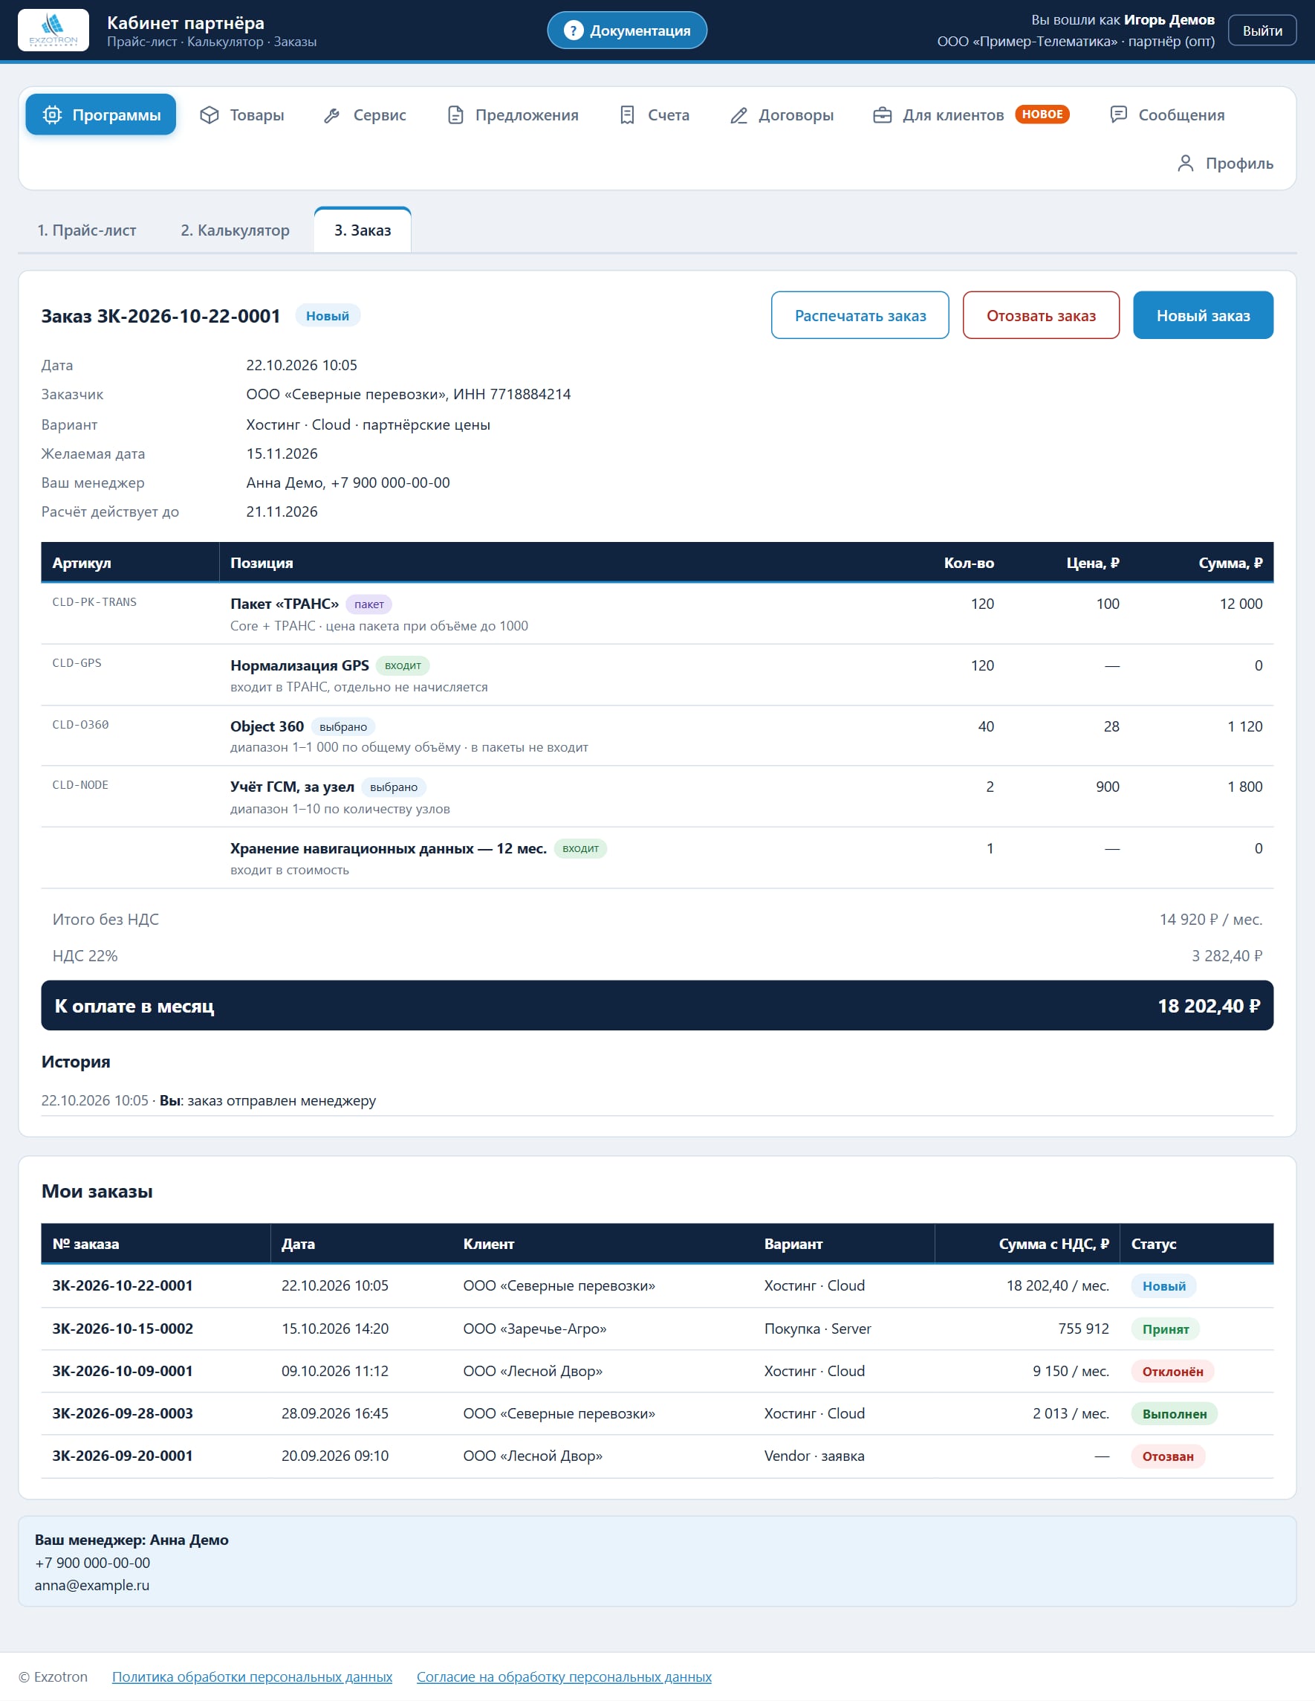Click the document icon next to Предложения
1315x1701 pixels.
[x=456, y=115]
